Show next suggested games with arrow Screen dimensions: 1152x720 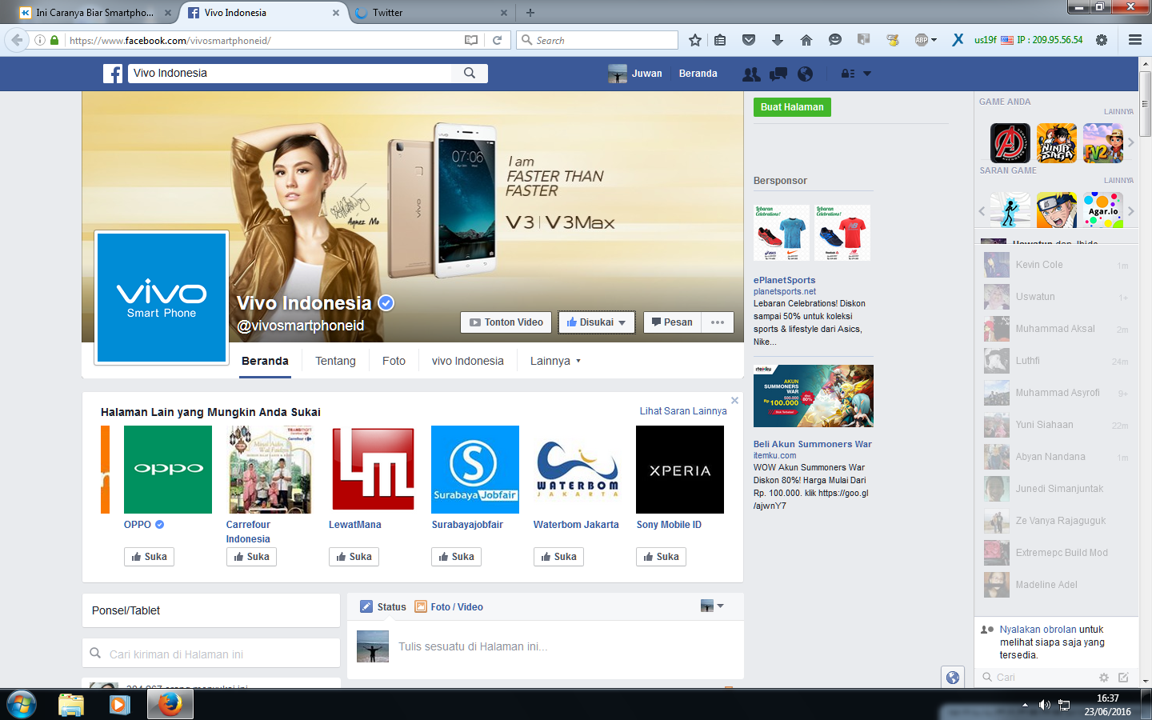pyautogui.click(x=1130, y=211)
